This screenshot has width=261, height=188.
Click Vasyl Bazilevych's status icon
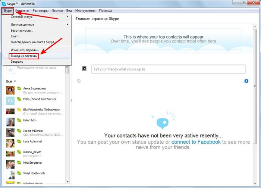19,173
